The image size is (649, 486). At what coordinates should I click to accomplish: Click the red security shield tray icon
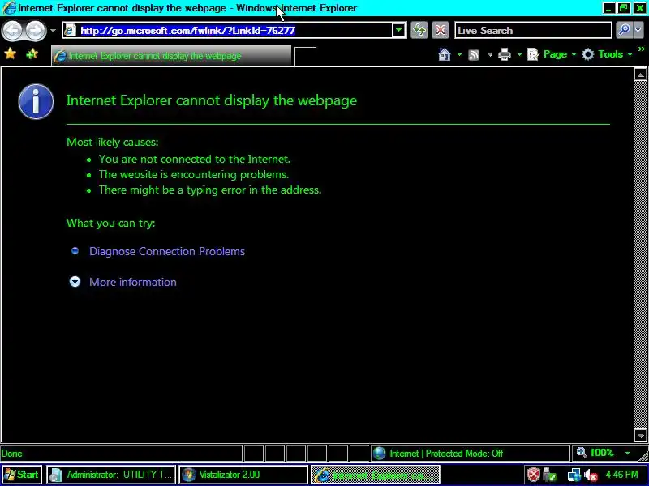[x=534, y=475]
